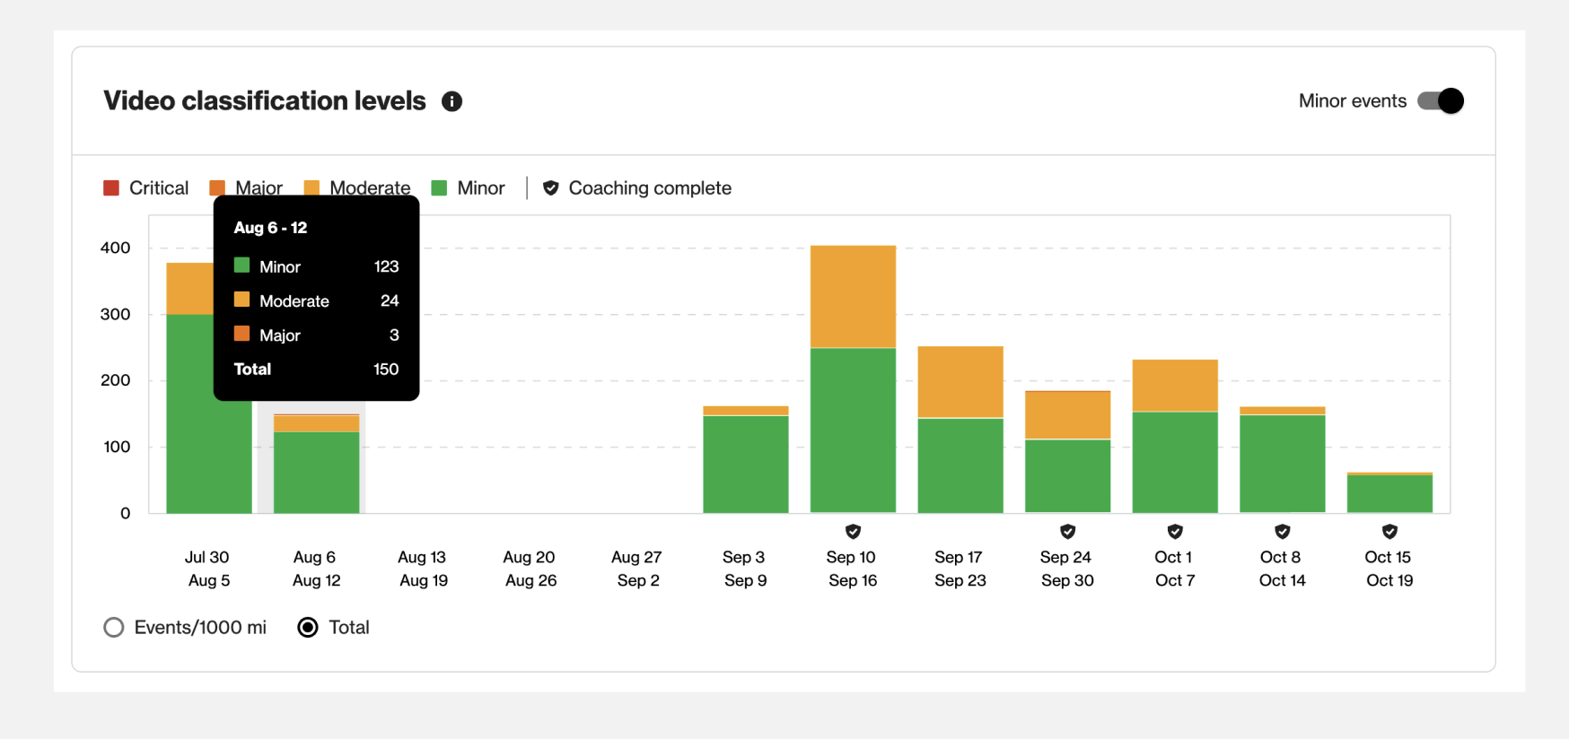
Task: Click coaching complete shield under Sep 10 bar
Action: click(853, 532)
